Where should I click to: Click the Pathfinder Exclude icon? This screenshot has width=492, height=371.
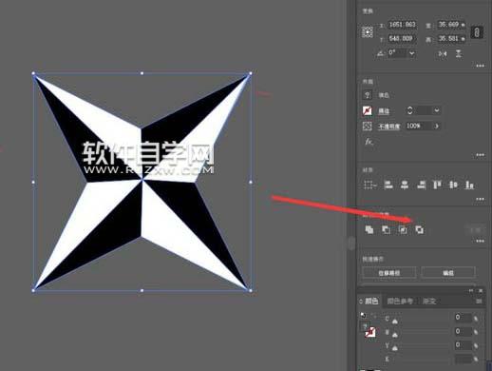(419, 229)
